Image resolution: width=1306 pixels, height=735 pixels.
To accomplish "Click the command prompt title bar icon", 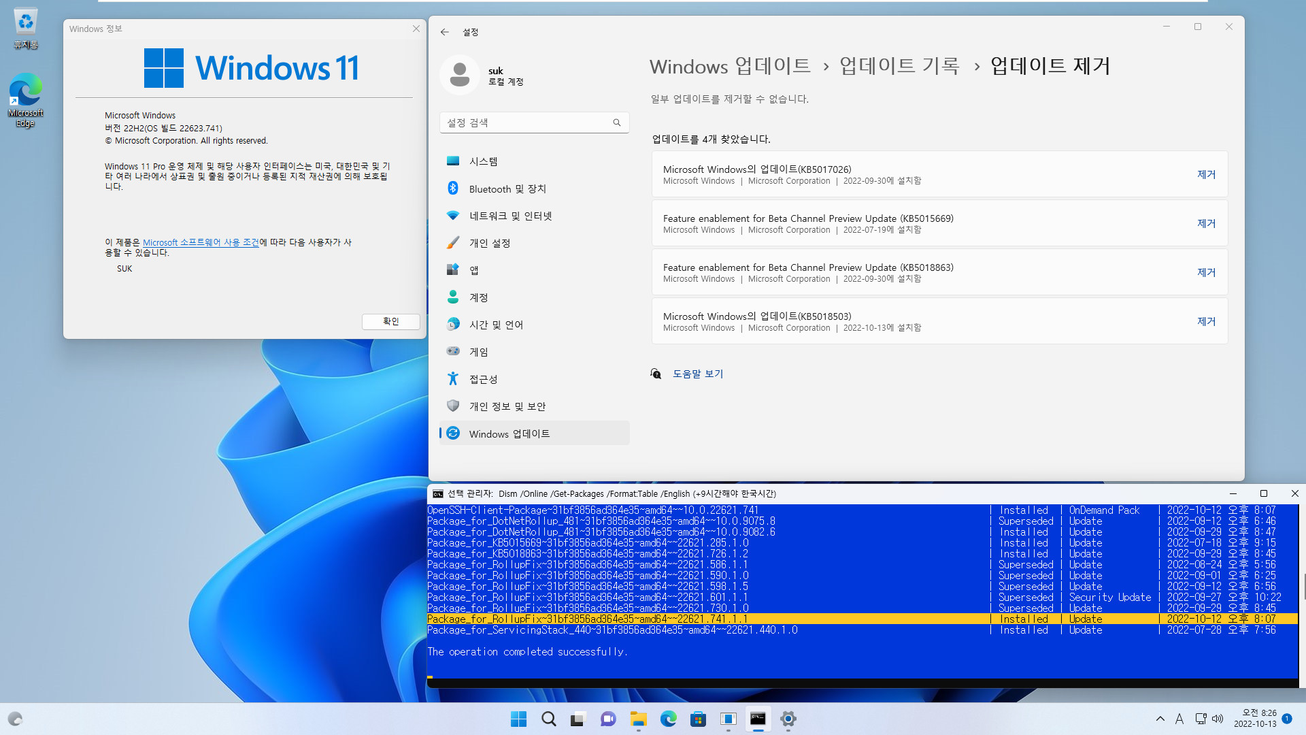I will pos(438,493).
